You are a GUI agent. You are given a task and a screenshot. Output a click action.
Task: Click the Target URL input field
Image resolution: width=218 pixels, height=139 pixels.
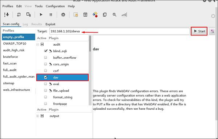click(120, 31)
